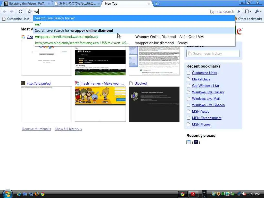Open the bing.com search history suggestion
The height and width of the screenshot is (198, 264).
134,43
